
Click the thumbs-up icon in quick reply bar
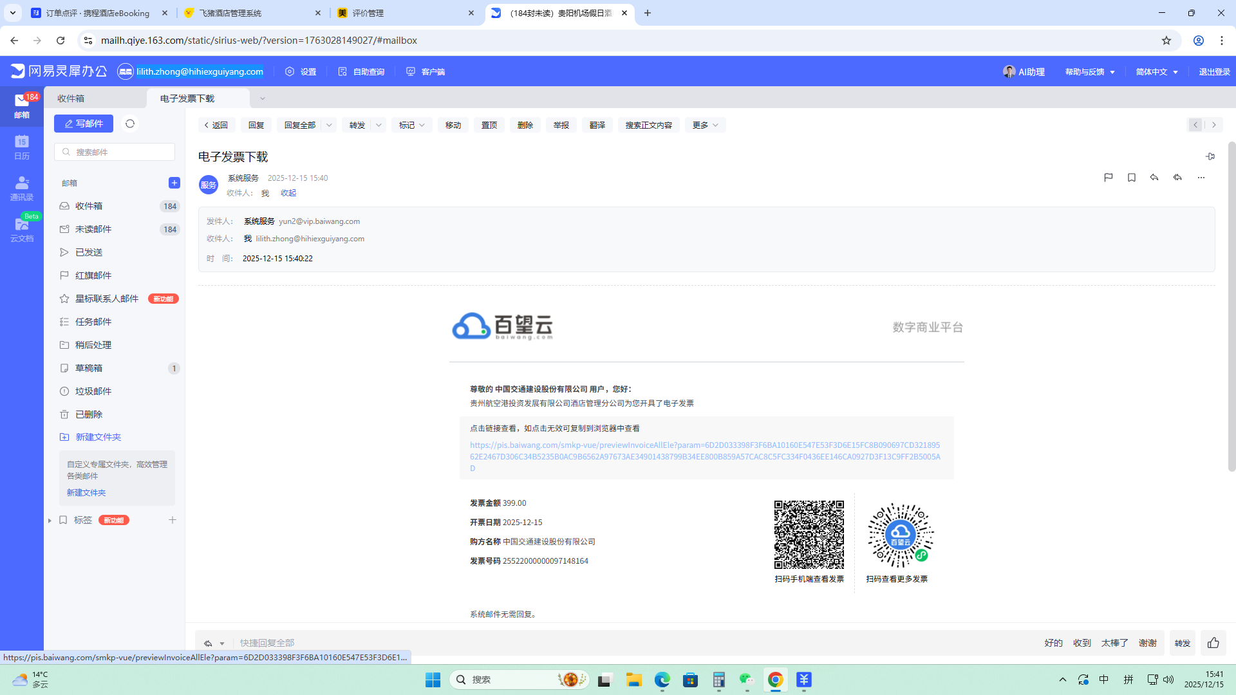tap(1213, 643)
